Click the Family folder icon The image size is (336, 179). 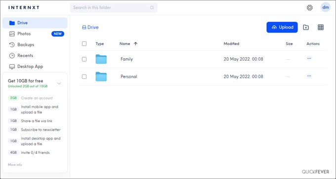[x=101, y=59]
